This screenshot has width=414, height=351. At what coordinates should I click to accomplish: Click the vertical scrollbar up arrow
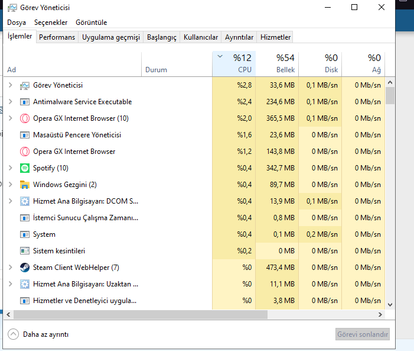click(x=390, y=82)
